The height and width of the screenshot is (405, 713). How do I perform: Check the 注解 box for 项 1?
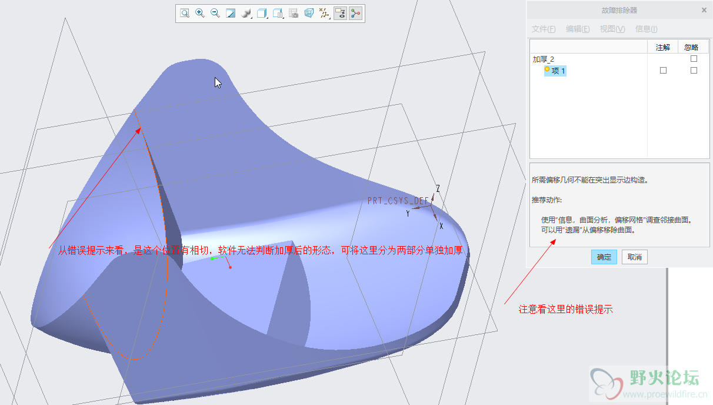(663, 71)
